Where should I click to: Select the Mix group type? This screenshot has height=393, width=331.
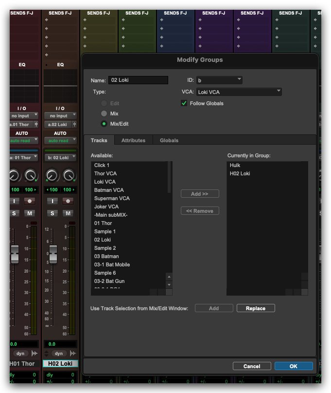tap(104, 113)
